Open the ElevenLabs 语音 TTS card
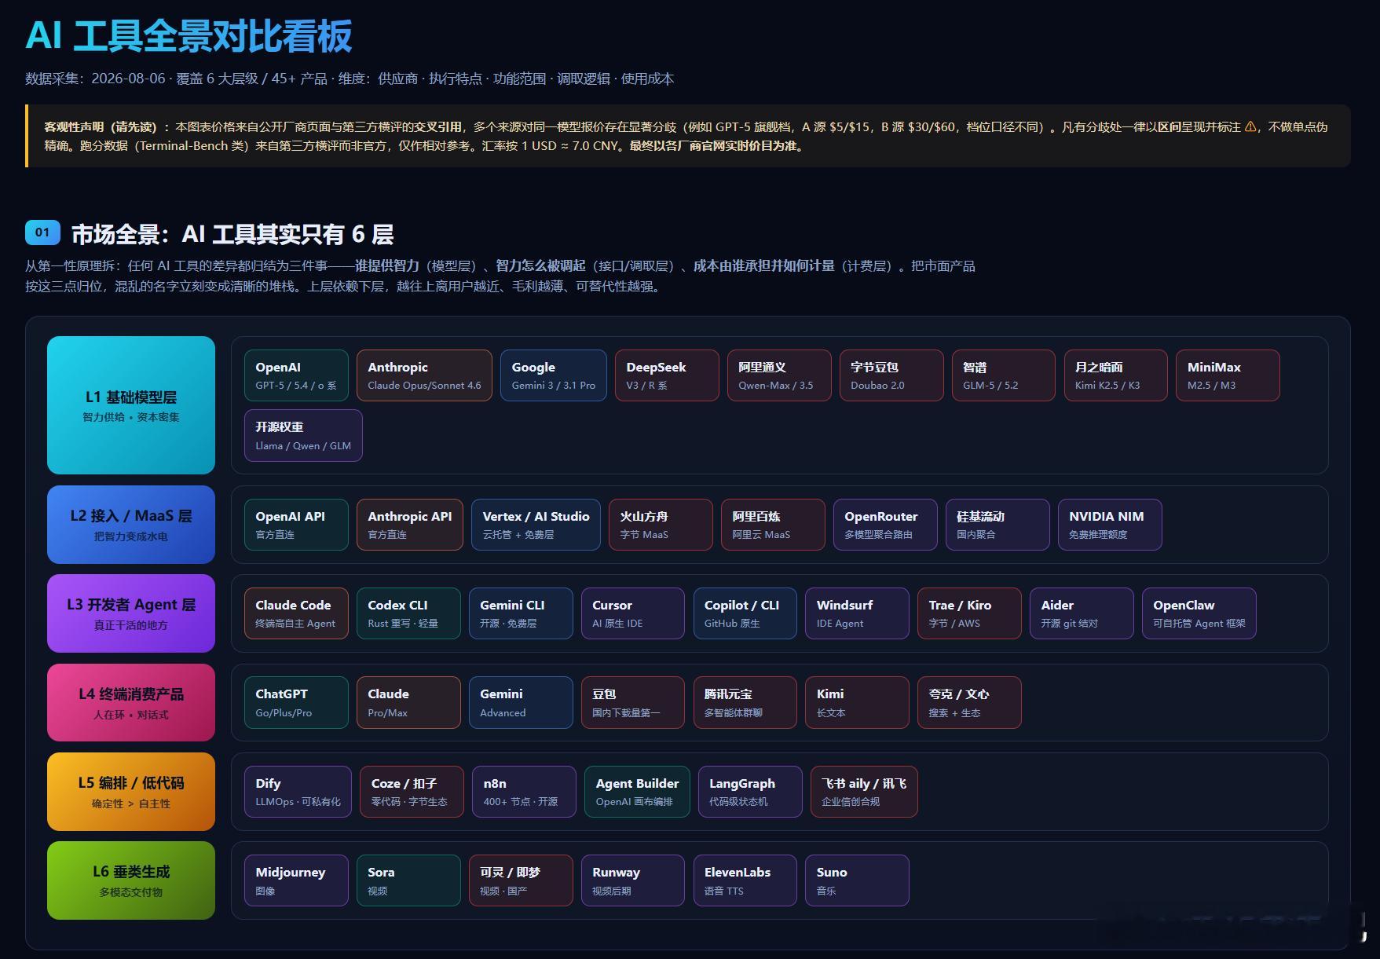 coord(745,880)
